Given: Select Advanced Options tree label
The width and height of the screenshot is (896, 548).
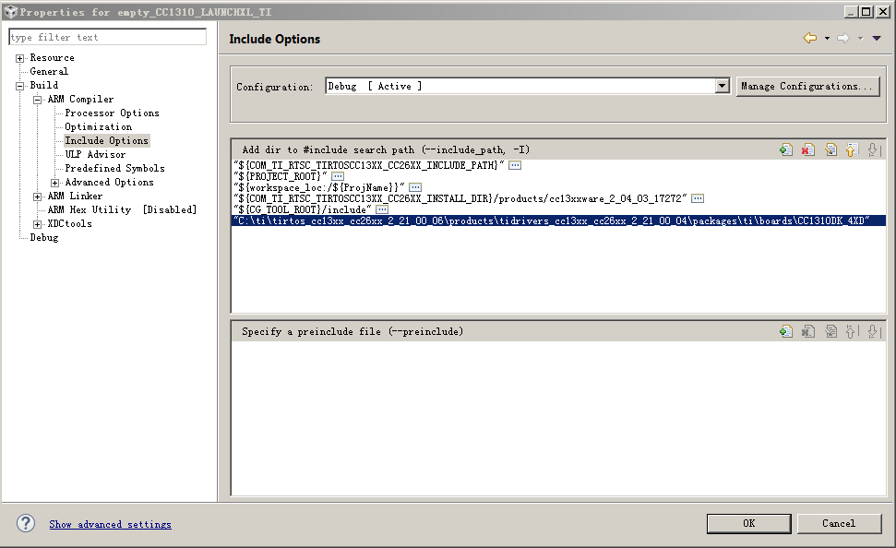Looking at the screenshot, I should (109, 183).
